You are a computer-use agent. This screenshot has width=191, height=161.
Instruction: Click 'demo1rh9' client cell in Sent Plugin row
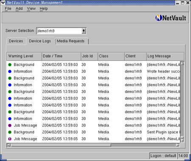[x=133, y=132]
